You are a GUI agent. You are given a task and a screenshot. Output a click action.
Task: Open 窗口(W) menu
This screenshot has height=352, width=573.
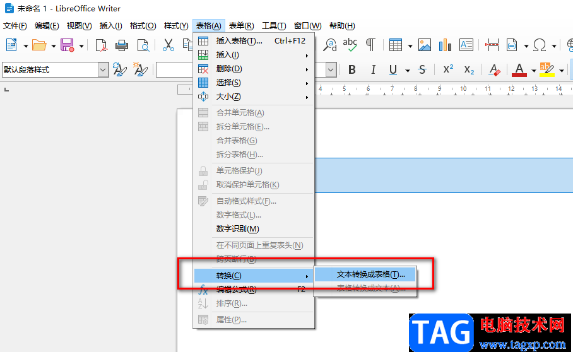[308, 26]
